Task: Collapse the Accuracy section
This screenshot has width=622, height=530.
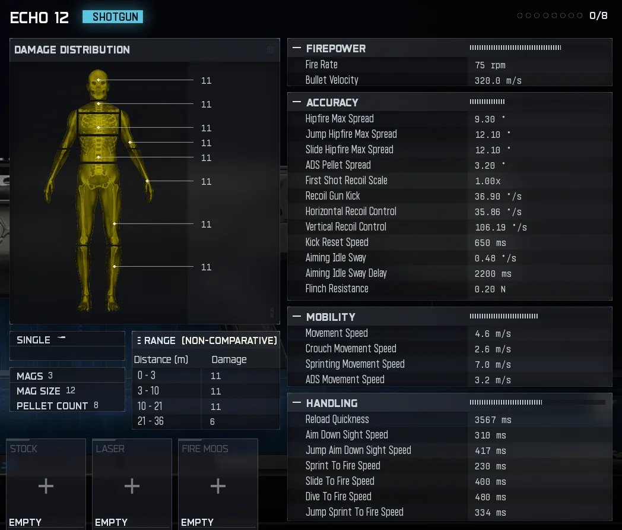Action: pos(296,102)
